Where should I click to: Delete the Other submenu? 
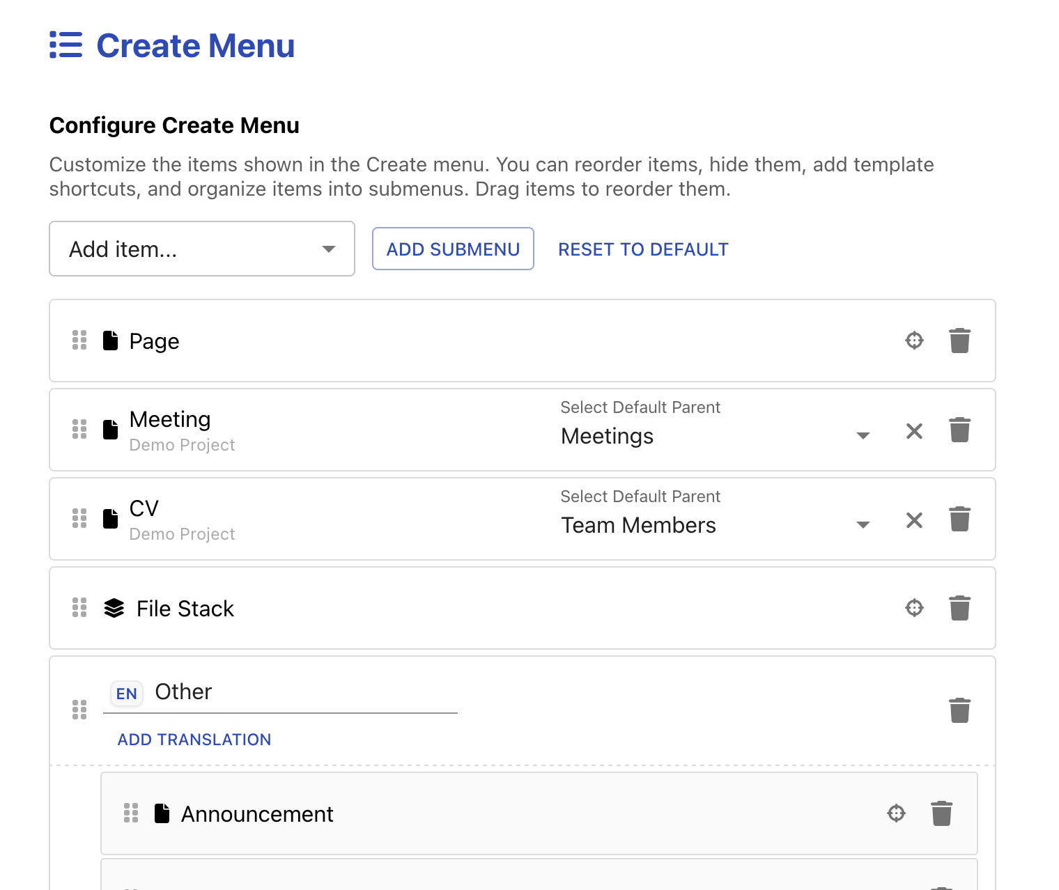[x=959, y=710]
